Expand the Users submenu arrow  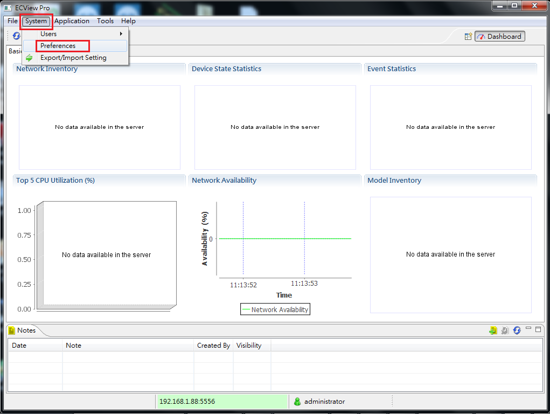pyautogui.click(x=121, y=34)
